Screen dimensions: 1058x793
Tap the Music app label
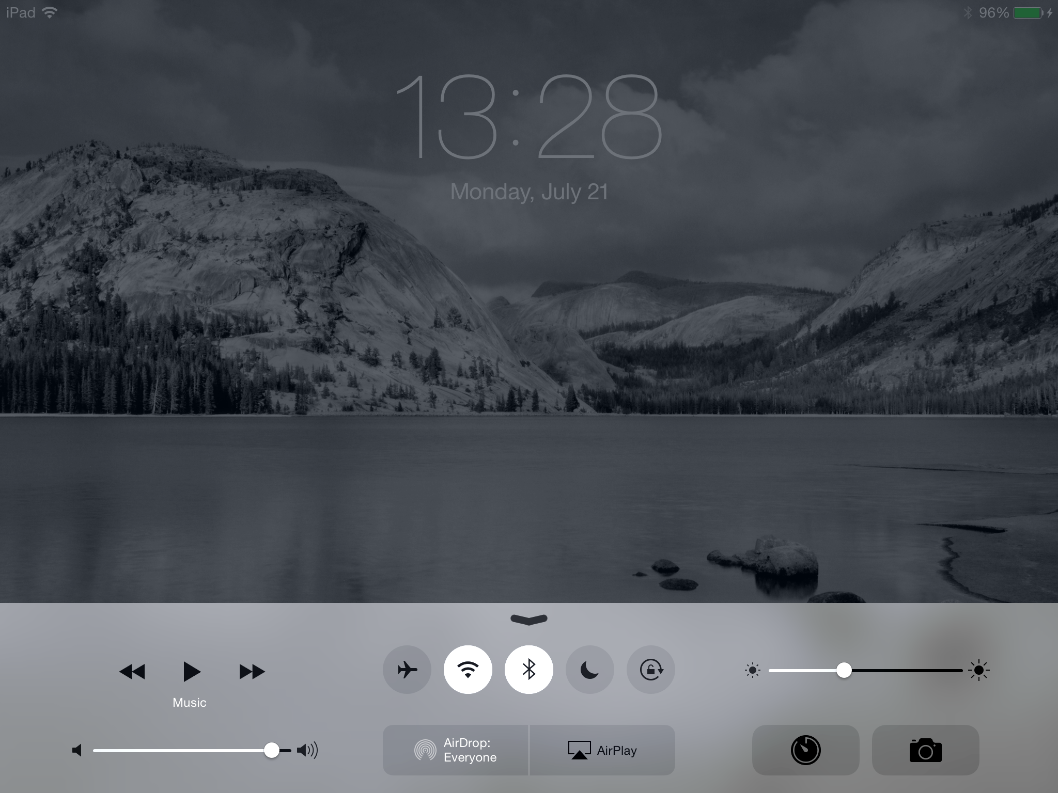point(190,703)
